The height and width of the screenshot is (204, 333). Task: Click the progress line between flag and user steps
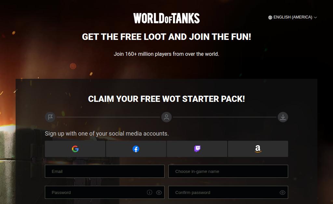[108, 117]
